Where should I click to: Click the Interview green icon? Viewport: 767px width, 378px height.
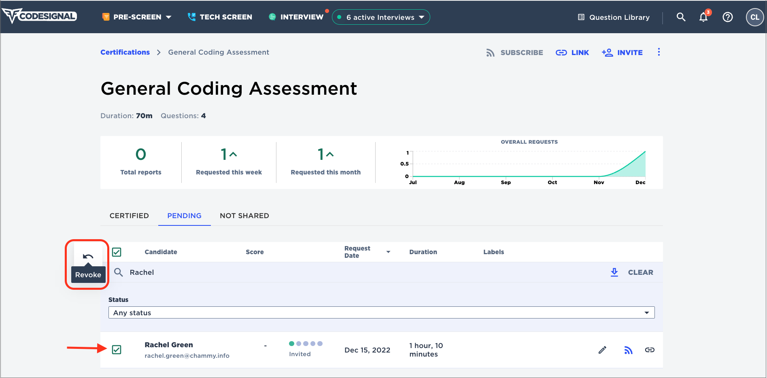click(x=272, y=17)
